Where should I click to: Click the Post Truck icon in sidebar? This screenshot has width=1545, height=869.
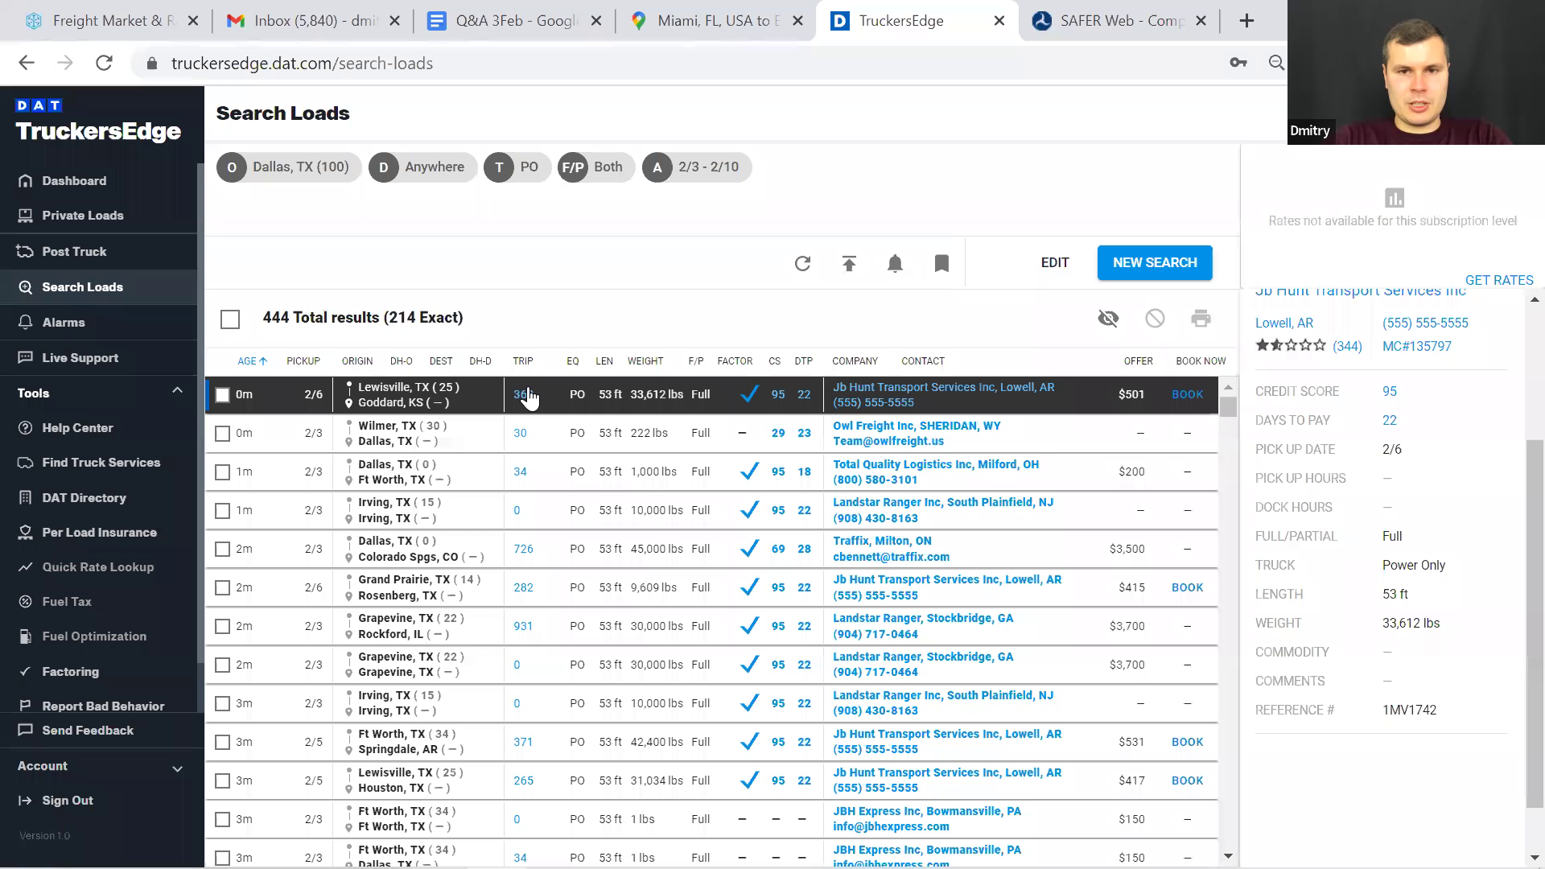(x=26, y=252)
